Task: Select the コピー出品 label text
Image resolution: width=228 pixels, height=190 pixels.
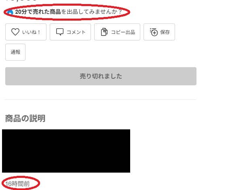Action: (x=123, y=32)
